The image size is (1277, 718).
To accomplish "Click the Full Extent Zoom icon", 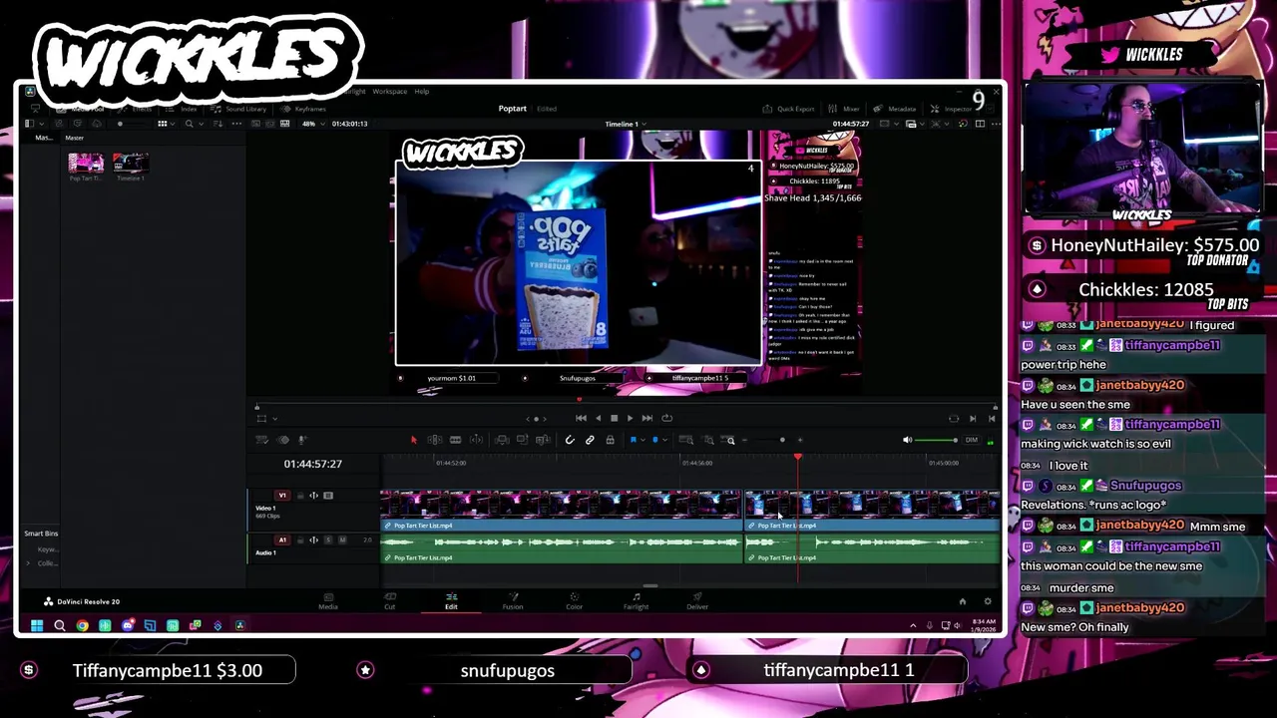I will [x=686, y=440].
